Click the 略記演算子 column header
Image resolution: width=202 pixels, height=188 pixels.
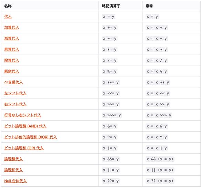point(111,6)
